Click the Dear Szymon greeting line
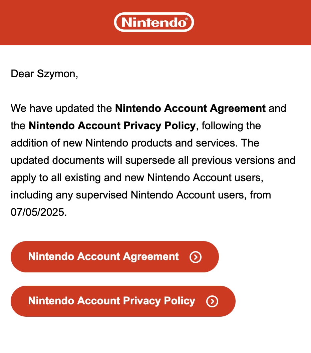Screen dimensions: 311x353 pyautogui.click(x=44, y=74)
